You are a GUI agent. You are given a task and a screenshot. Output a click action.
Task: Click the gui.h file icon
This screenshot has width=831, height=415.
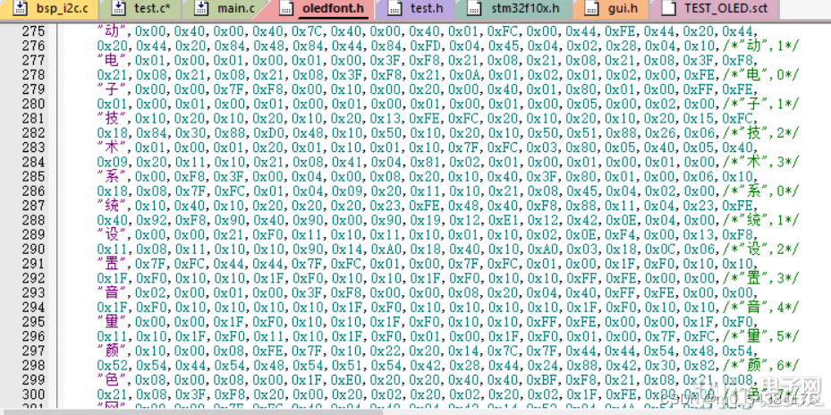(x=592, y=8)
